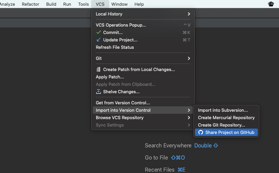Click the ⌃V shortcut label
279x173 pixels.
pyautogui.click(x=187, y=25)
